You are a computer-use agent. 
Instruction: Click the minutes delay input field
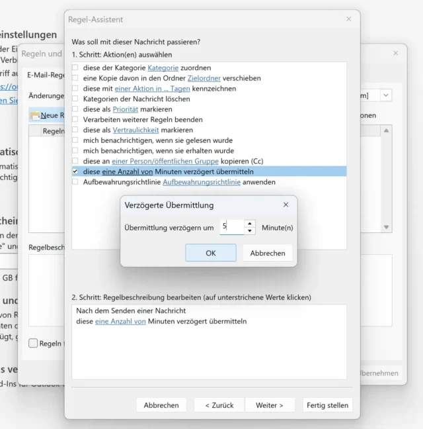pos(231,227)
